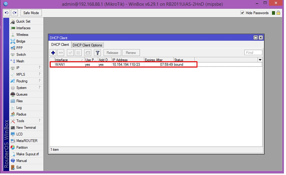Click the Release button
The width and height of the screenshot is (286, 175).
(112, 53)
